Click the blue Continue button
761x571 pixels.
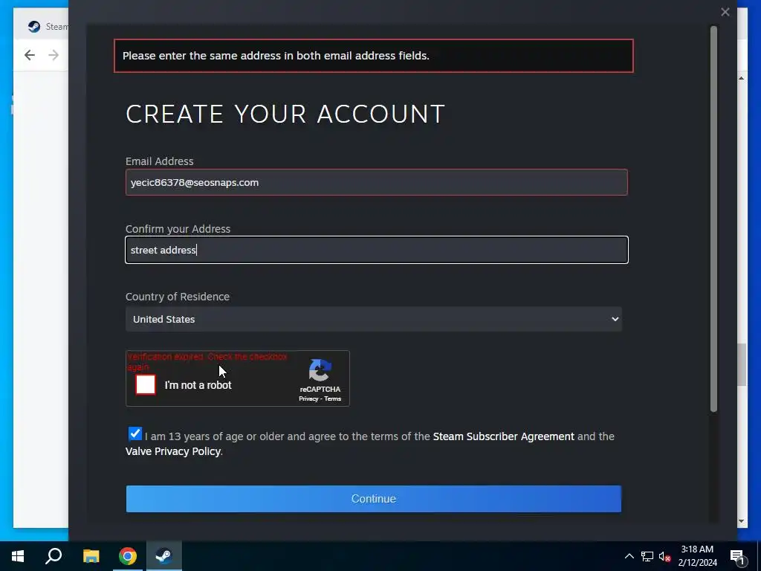click(x=373, y=499)
